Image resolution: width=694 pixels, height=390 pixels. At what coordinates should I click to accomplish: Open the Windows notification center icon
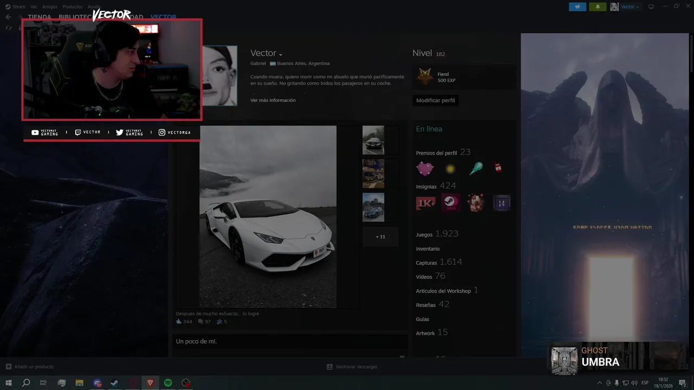pos(682,382)
